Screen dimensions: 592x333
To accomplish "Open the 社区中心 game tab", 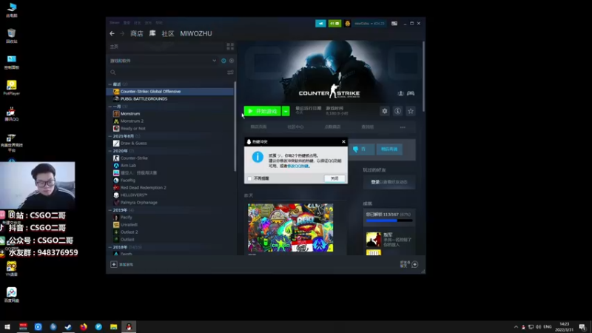I will point(295,127).
